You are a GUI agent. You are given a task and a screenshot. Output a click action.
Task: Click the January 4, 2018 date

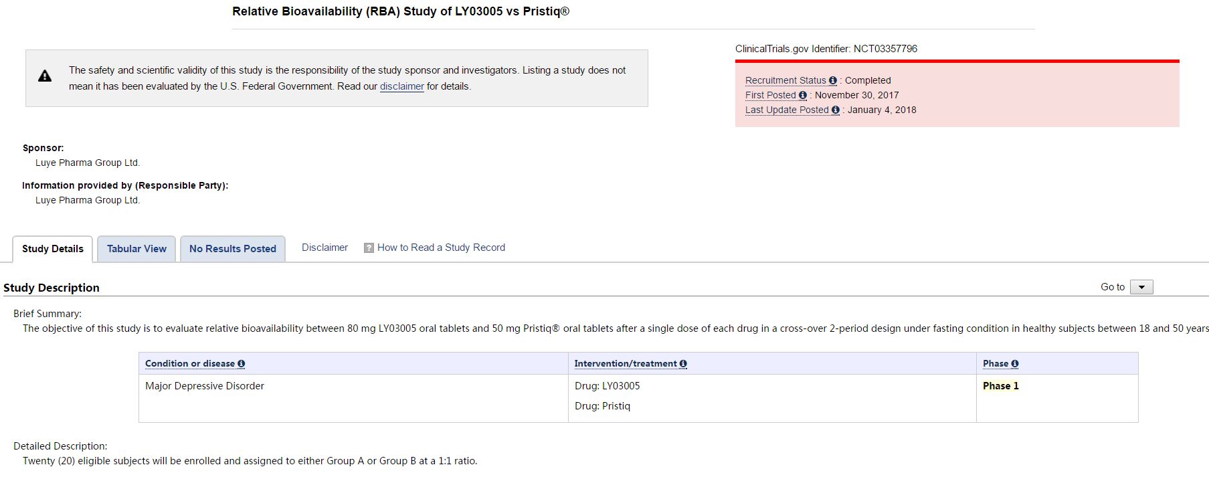point(882,110)
